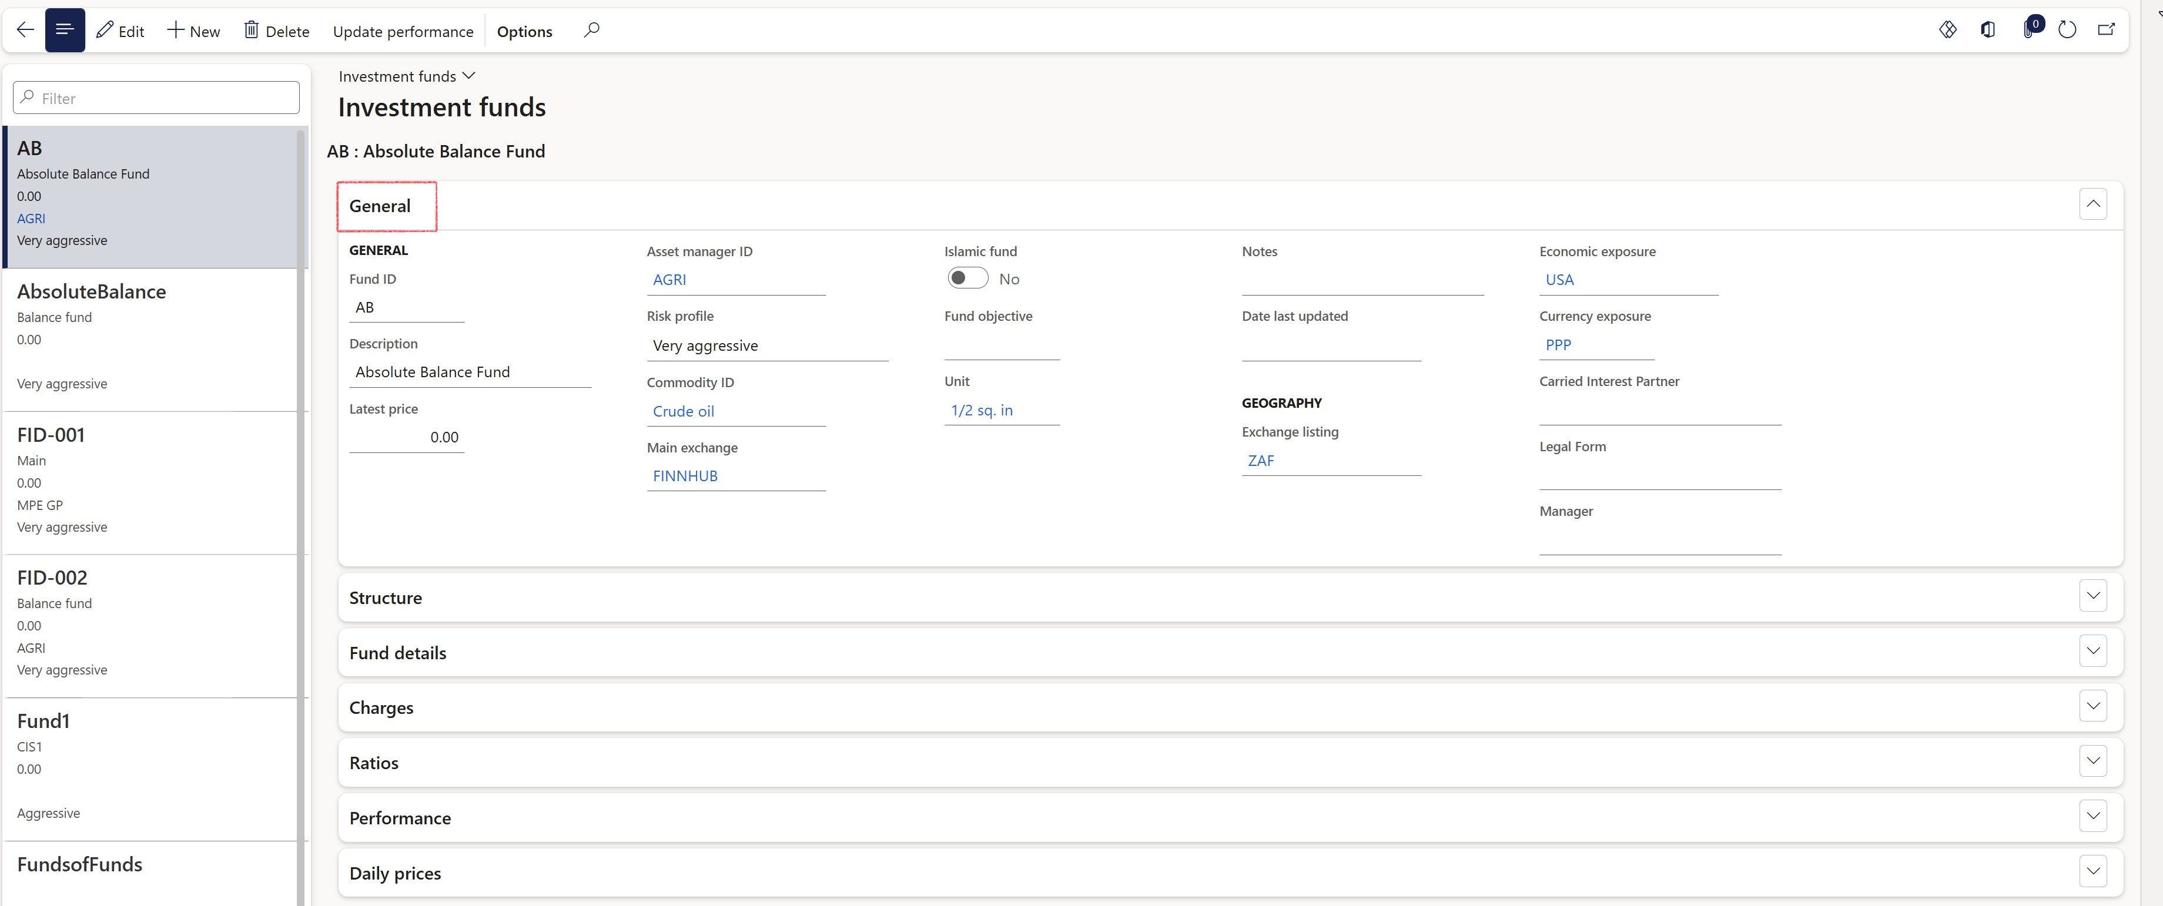Expand the Fund details section

click(x=2093, y=652)
